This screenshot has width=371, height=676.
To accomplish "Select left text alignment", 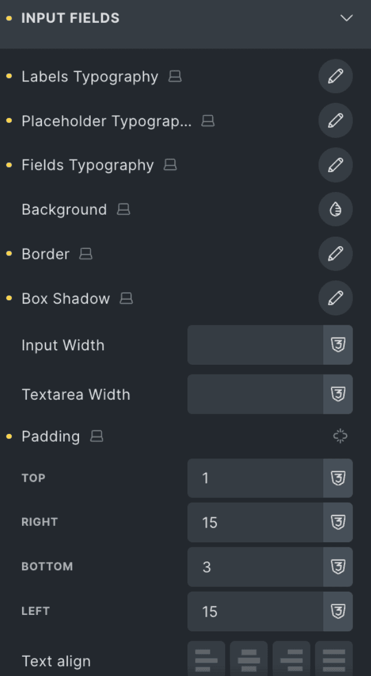I will coord(206,660).
